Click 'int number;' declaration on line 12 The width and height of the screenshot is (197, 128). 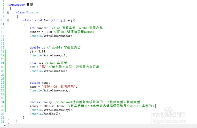[x=39, y=28]
